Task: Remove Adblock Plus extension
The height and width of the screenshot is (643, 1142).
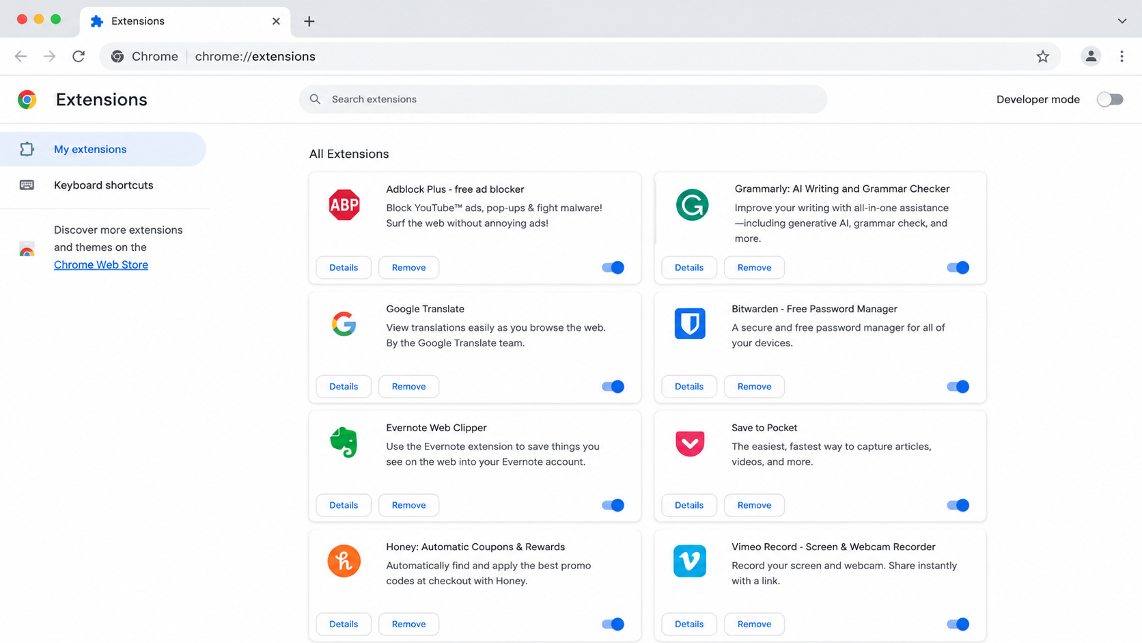Action: point(408,268)
